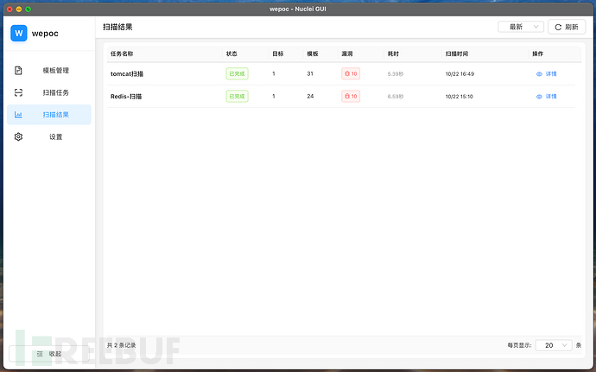Click the 刷新 button

tap(567, 27)
